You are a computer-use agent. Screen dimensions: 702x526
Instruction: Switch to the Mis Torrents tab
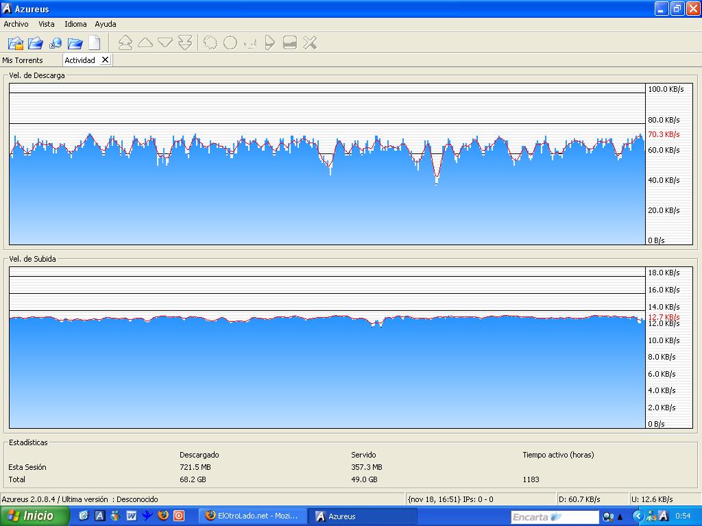pyautogui.click(x=23, y=60)
